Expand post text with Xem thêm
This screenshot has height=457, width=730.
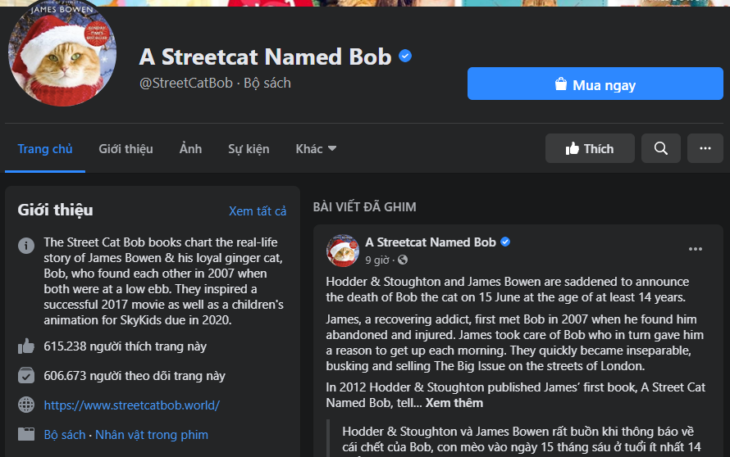[454, 403]
